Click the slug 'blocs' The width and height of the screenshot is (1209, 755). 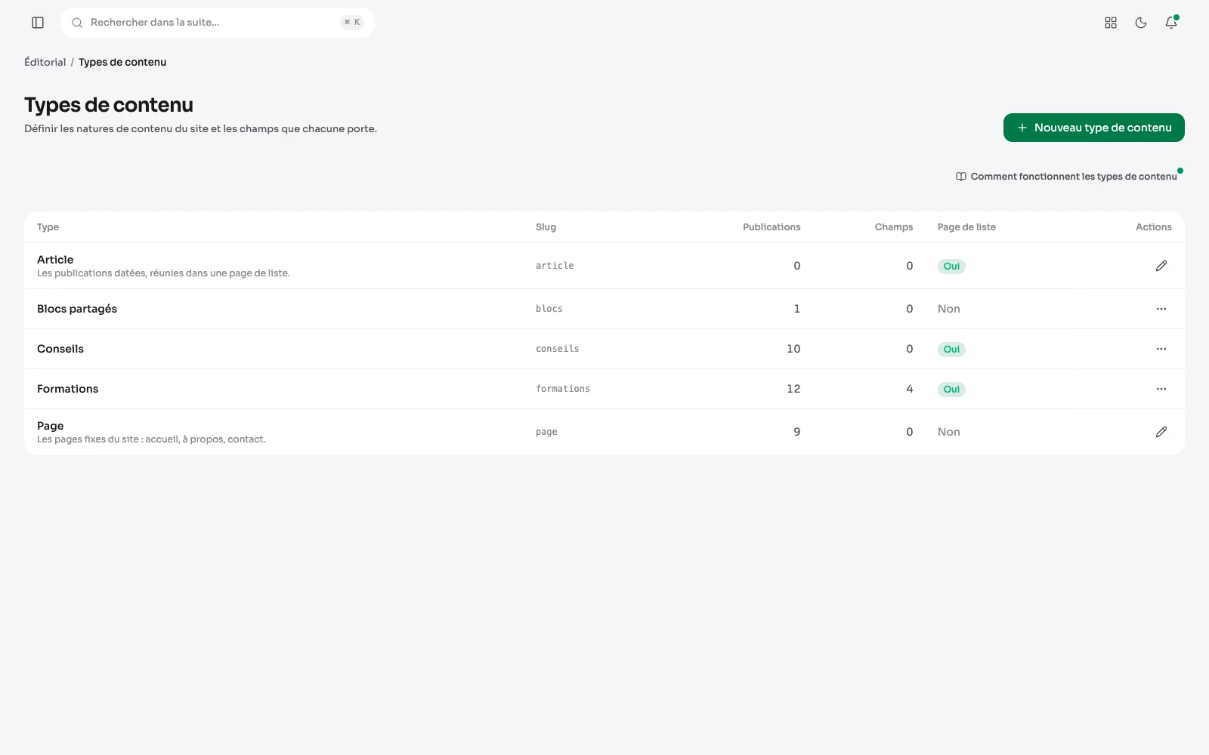click(549, 309)
